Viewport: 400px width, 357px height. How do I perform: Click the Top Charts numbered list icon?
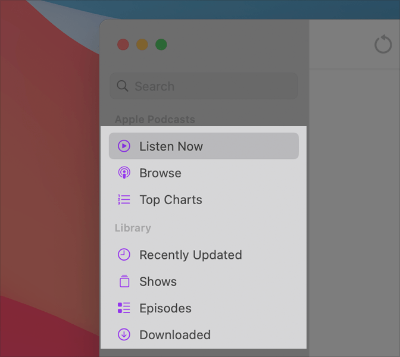coord(124,199)
